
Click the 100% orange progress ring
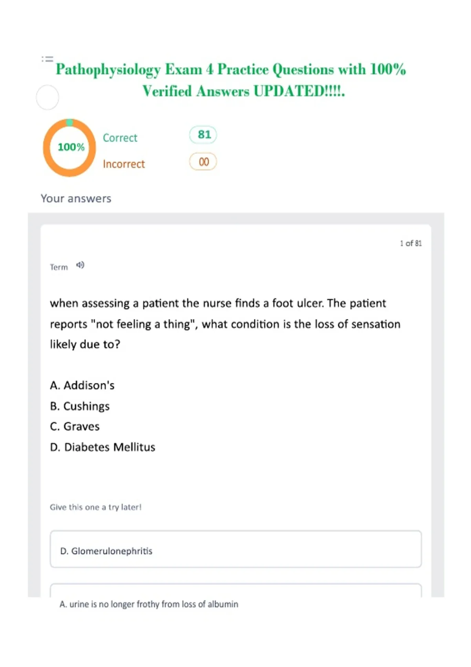tap(69, 148)
